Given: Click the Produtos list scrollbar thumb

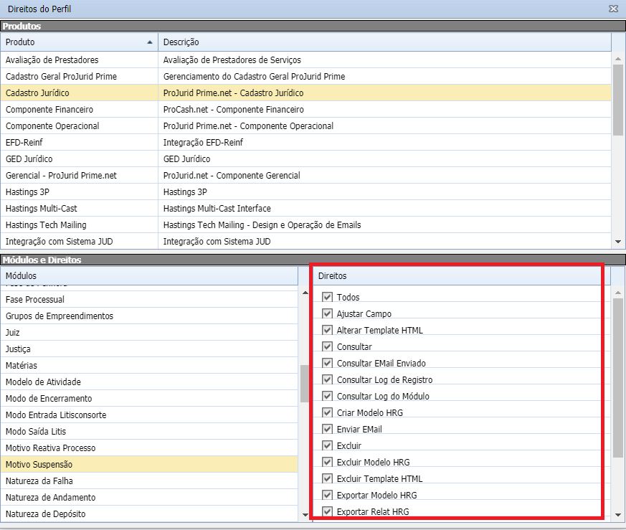Looking at the screenshot, I should (x=618, y=100).
